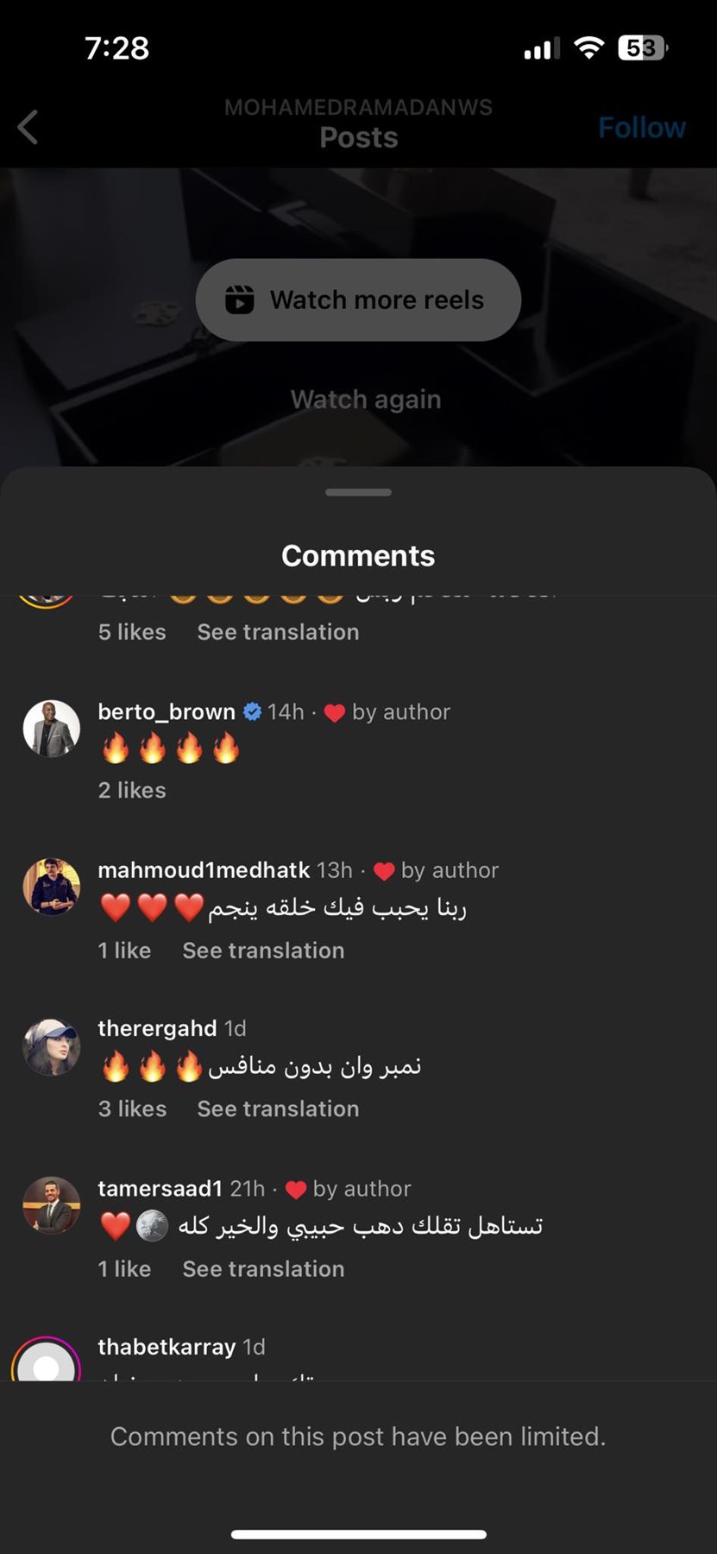See translation for mahmoud1medhatk's comment
This screenshot has width=717, height=1554.
click(263, 950)
